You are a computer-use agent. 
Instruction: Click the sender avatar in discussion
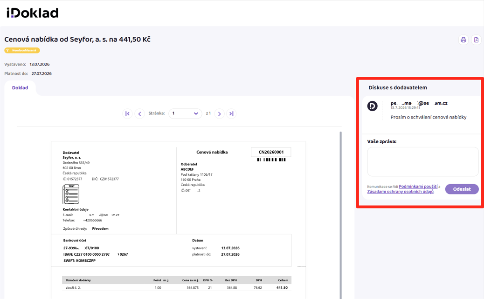(372, 106)
